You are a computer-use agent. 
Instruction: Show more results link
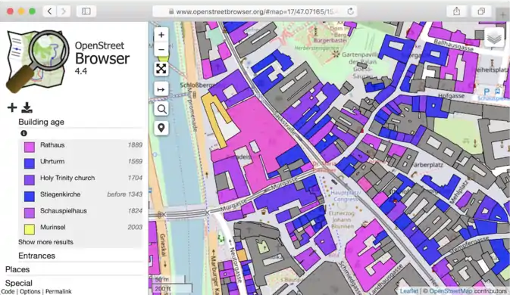click(x=45, y=242)
